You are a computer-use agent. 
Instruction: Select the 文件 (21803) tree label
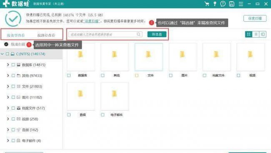coord(32,87)
